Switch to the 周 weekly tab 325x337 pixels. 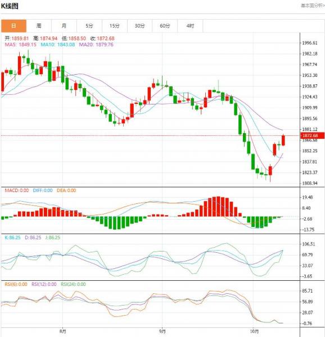39,26
